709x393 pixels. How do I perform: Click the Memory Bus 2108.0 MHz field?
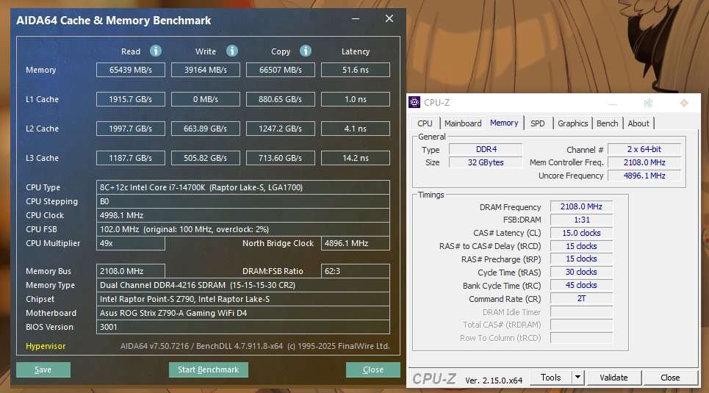click(131, 271)
